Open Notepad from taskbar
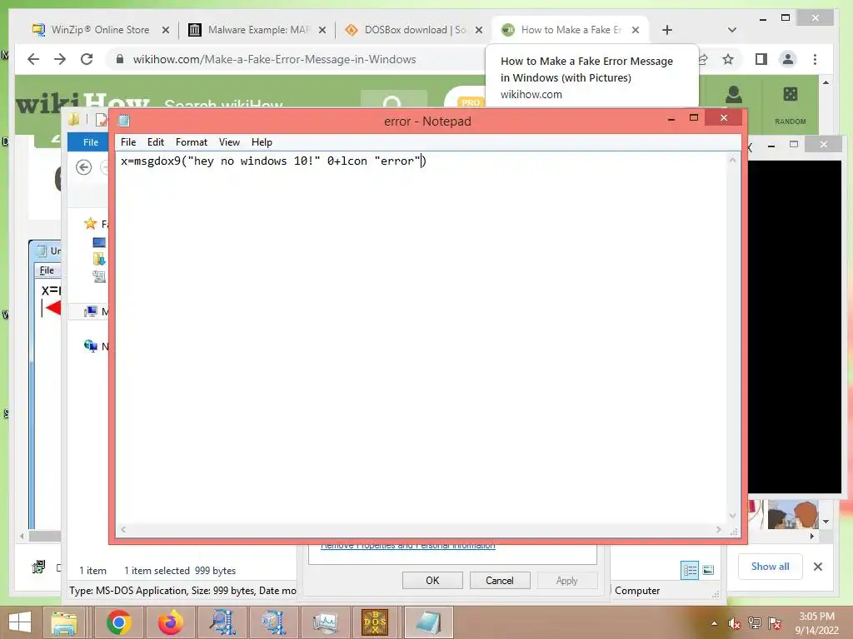853x639 pixels. [x=428, y=622]
